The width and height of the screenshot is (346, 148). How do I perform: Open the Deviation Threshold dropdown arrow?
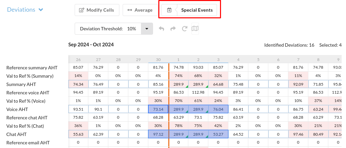[147, 29]
